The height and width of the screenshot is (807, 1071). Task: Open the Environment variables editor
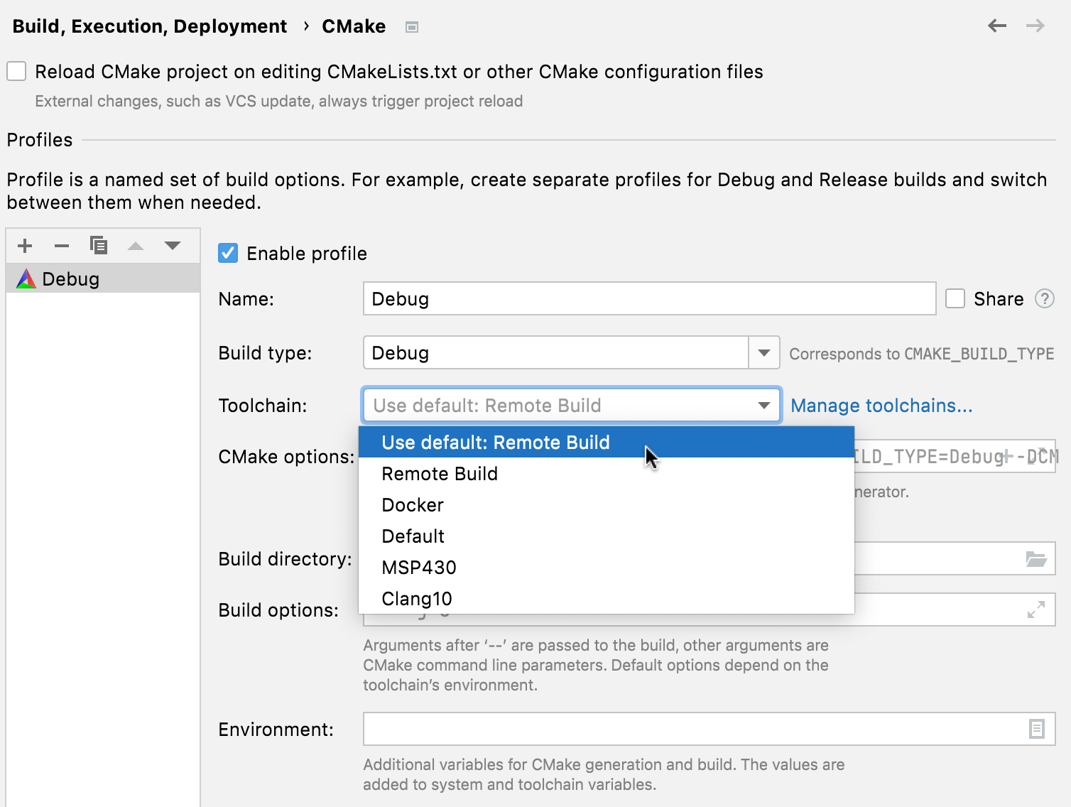point(1037,729)
